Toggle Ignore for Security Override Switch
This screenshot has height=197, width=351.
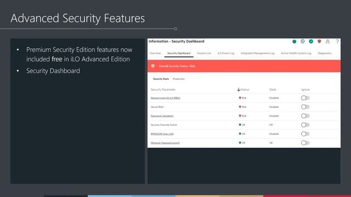pos(305,125)
